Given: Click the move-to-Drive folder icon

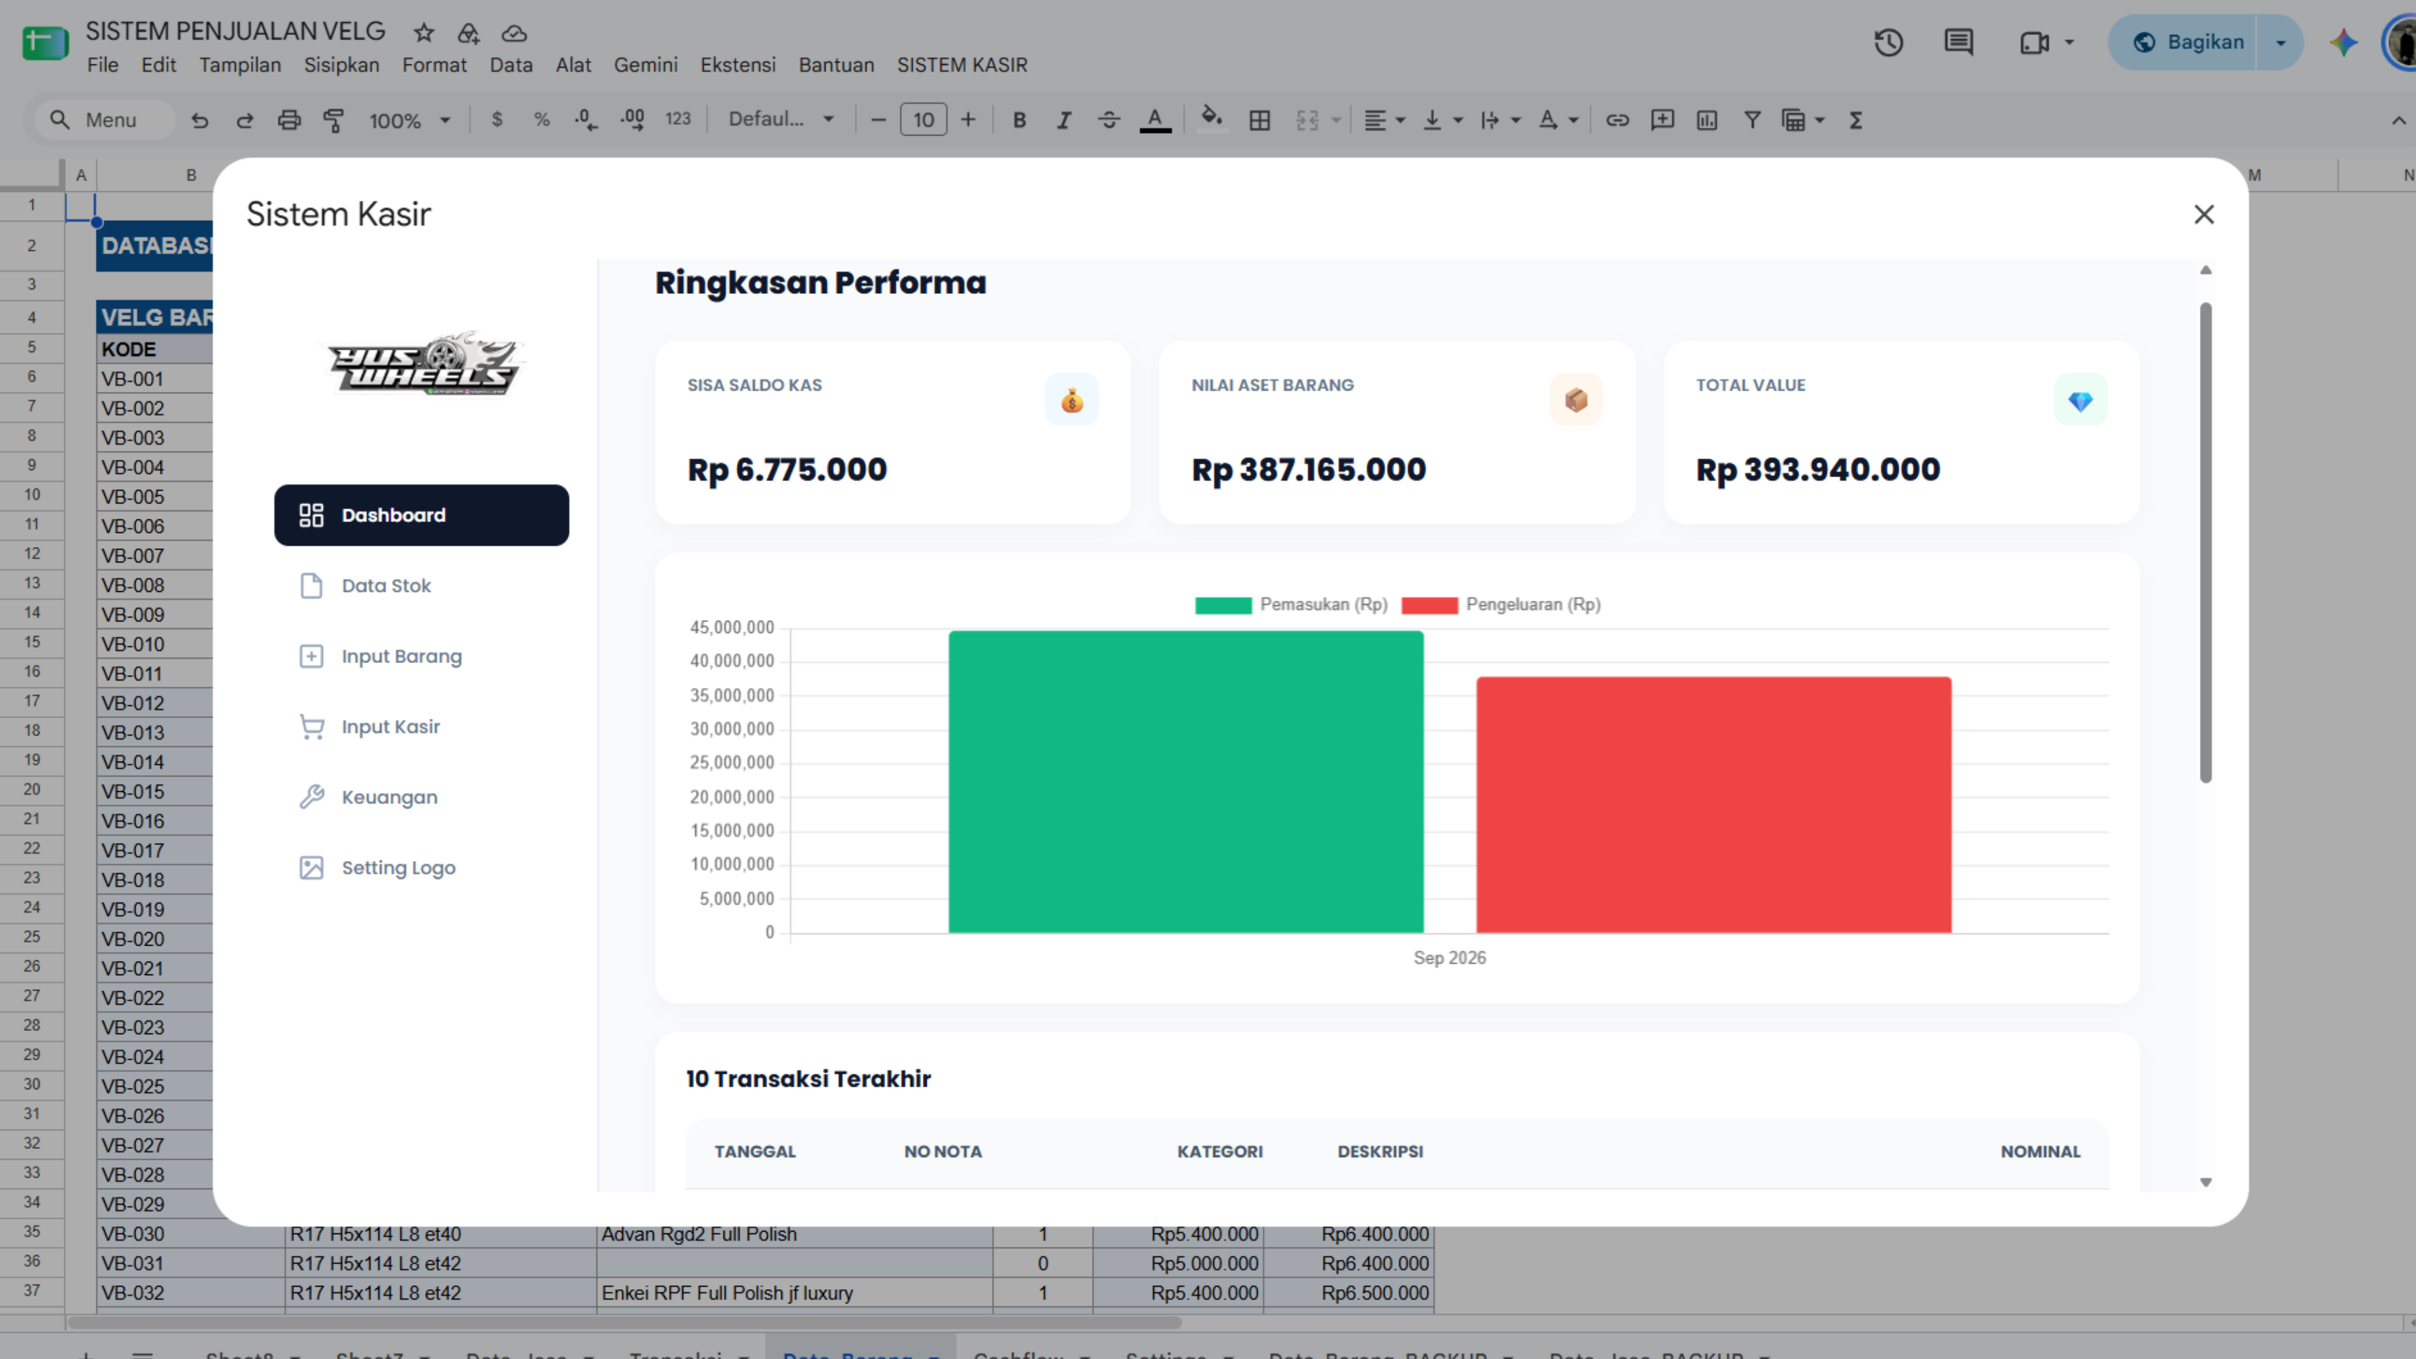Looking at the screenshot, I should pos(468,33).
